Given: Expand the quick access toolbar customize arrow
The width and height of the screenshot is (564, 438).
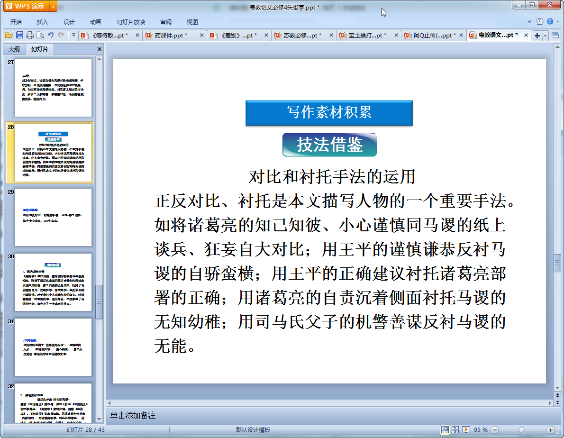Looking at the screenshot, I should click(73, 35).
